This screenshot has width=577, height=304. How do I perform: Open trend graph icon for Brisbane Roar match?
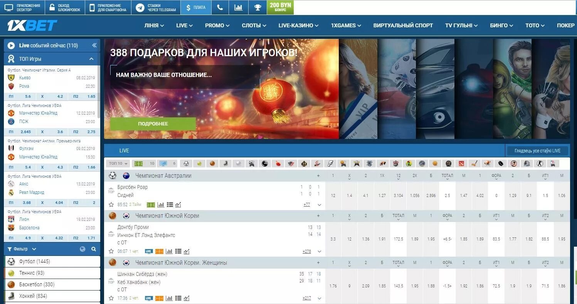(x=178, y=205)
